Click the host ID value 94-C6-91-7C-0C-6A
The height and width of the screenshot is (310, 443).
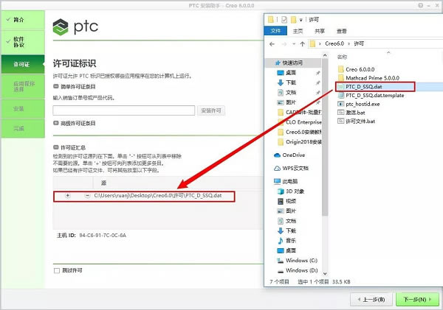pyautogui.click(x=103, y=236)
